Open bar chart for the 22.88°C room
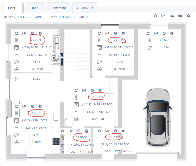 (24, 107)
